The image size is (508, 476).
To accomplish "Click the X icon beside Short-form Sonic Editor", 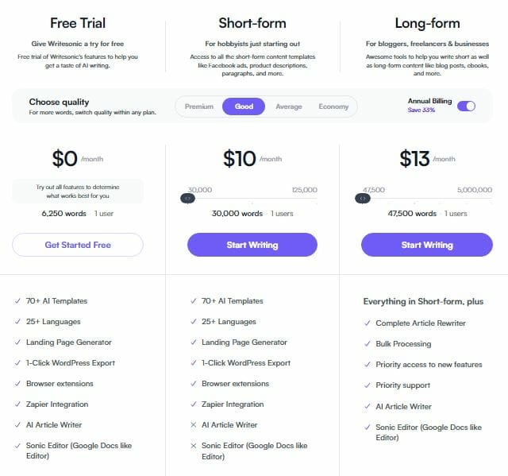I will coord(194,446).
